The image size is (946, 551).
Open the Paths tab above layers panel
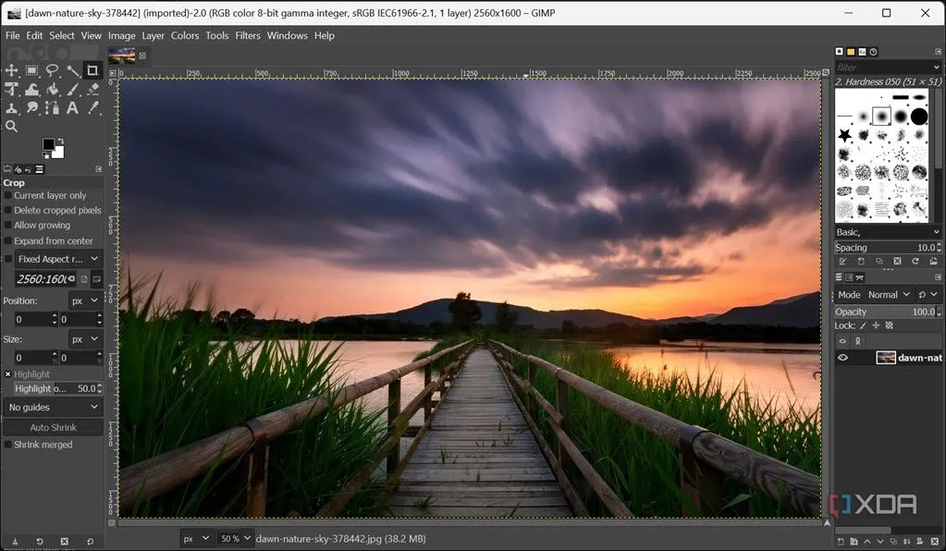[858, 277]
